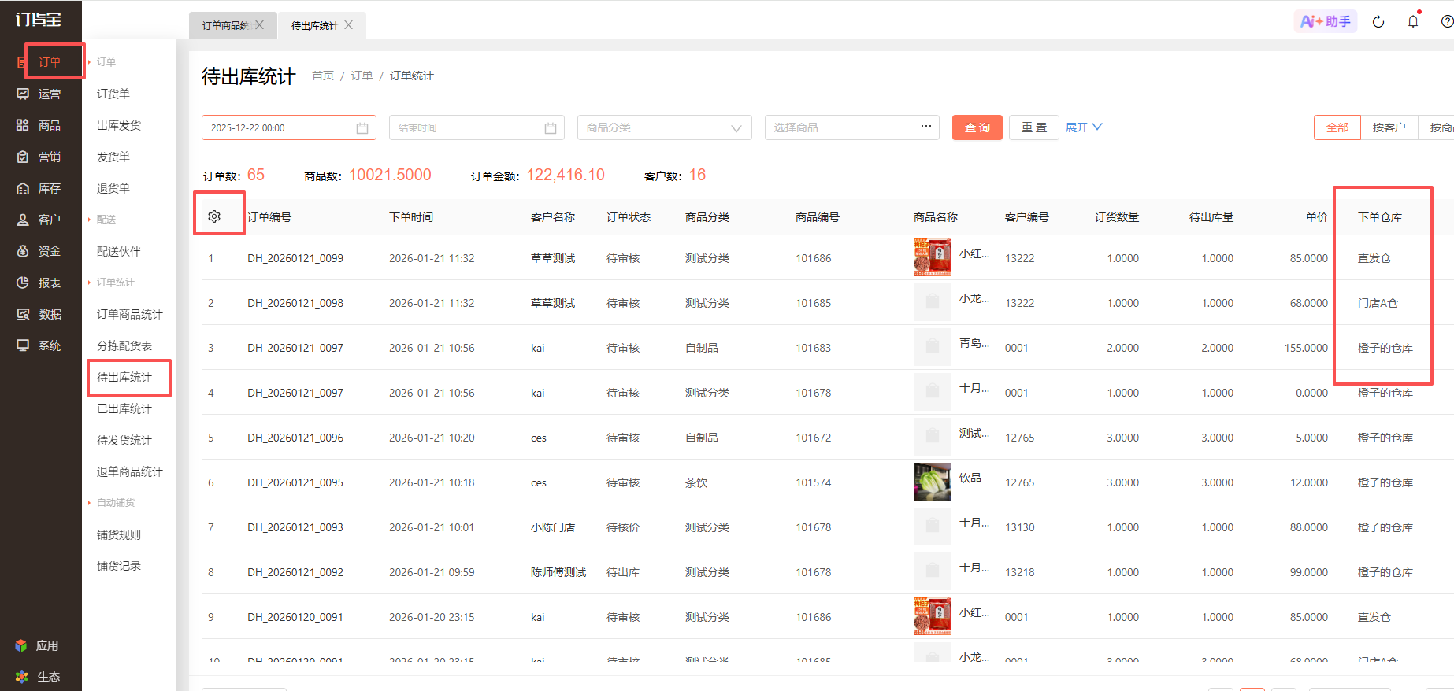Click the 订单 breadcrumb link

coord(362,76)
